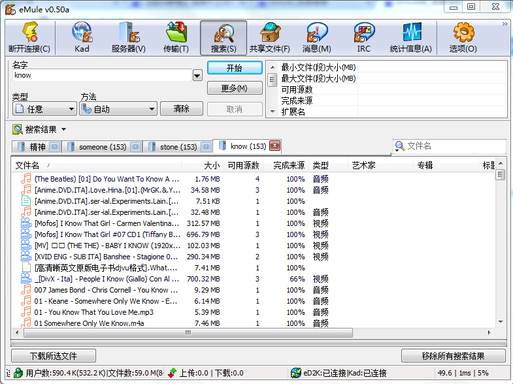Image resolution: width=513 pixels, height=384 pixels.
Task: Select The Beatles Do You Want To Know row
Action: pos(254,179)
